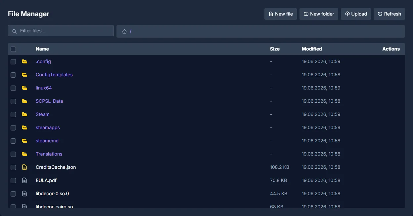Click the home icon in the path bar

click(x=124, y=31)
